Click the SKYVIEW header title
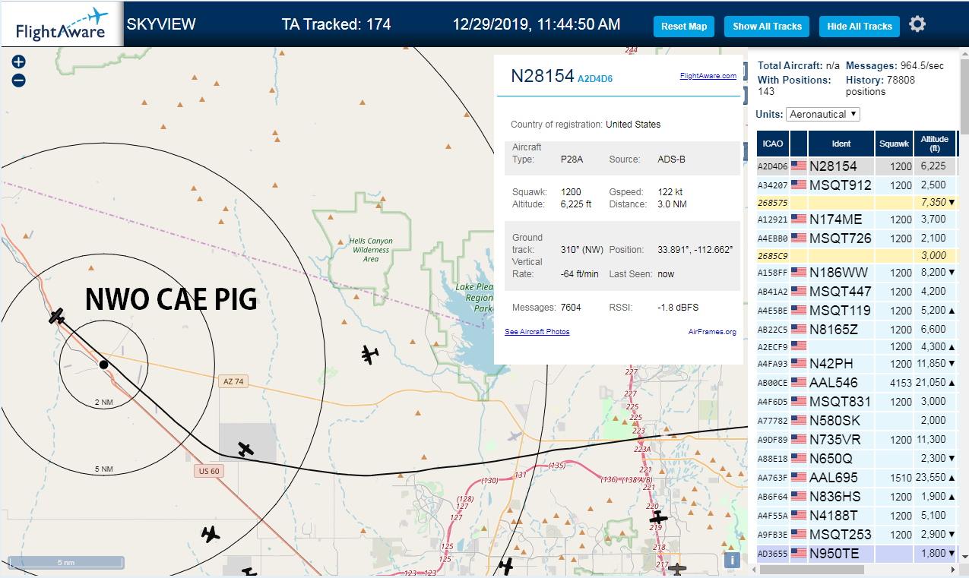Viewport: 969px width, 578px height. (161, 24)
